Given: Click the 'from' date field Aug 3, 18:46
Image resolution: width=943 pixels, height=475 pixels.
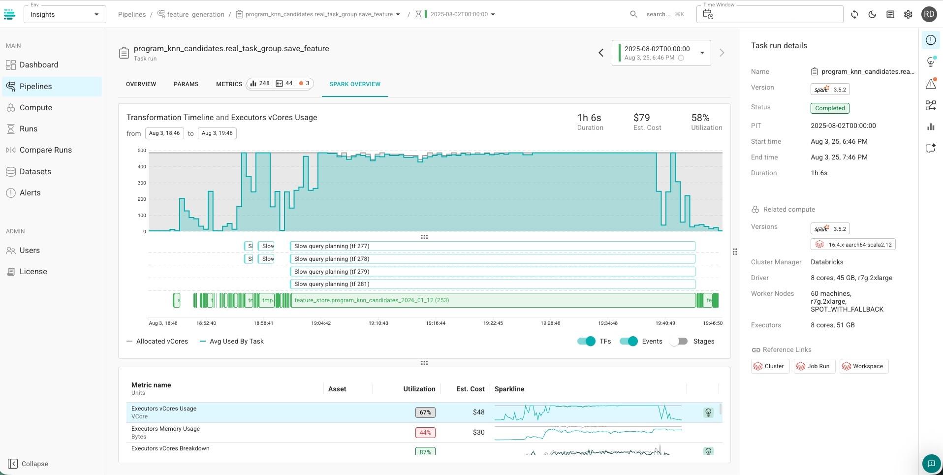Looking at the screenshot, I should pyautogui.click(x=164, y=133).
